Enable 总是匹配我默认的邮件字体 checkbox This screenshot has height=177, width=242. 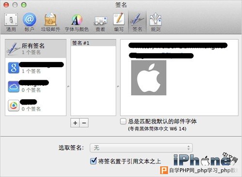(x=123, y=121)
